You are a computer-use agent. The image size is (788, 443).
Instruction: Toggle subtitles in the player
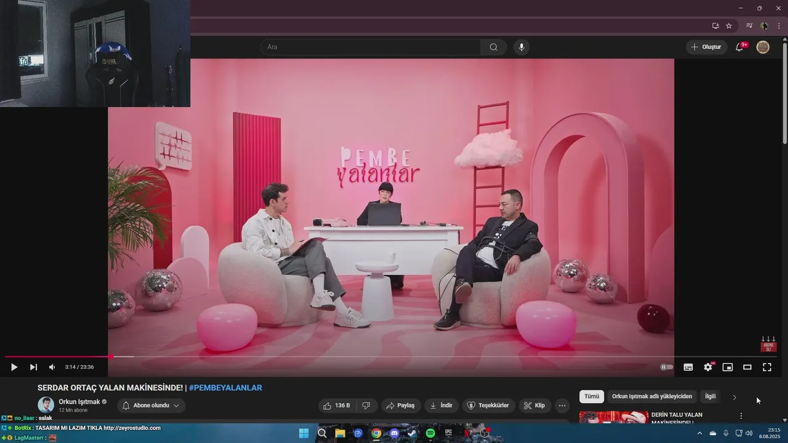click(x=688, y=367)
